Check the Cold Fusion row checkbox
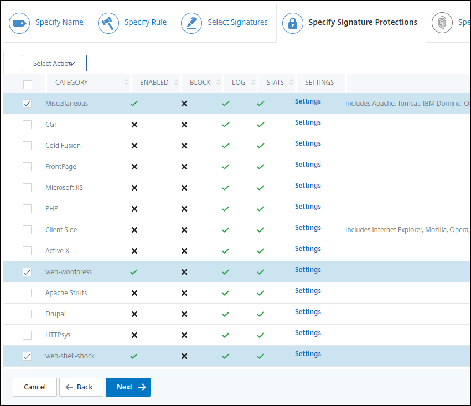 click(x=27, y=146)
